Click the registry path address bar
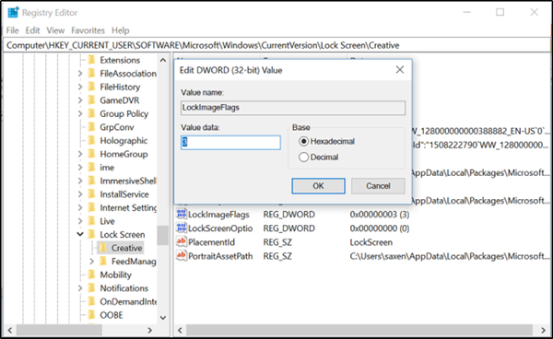Screen dimensions: 553x339 (x=276, y=45)
